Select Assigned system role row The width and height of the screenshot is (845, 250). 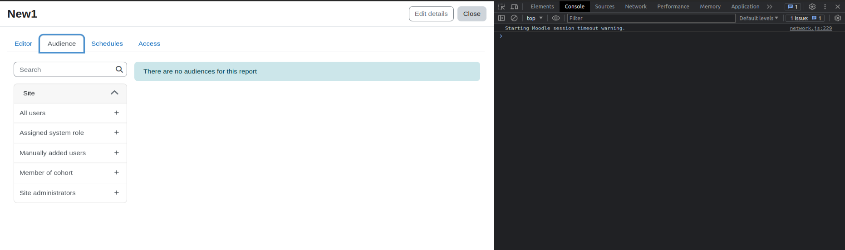pos(70,133)
